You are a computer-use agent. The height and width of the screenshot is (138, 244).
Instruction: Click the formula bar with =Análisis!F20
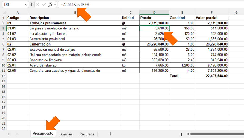point(151,4)
